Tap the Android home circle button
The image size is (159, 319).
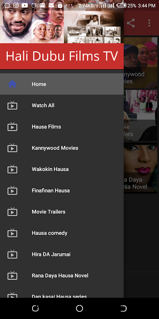tap(79, 308)
